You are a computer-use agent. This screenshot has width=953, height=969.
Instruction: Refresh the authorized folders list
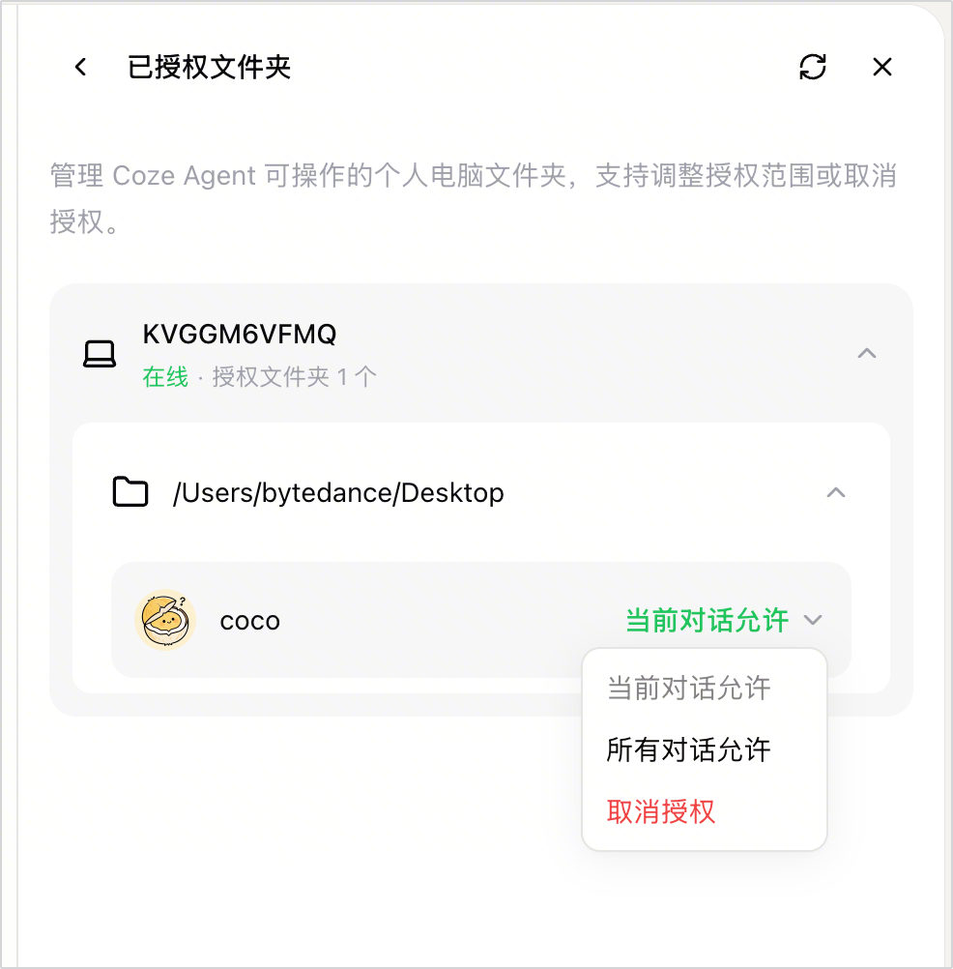click(812, 67)
